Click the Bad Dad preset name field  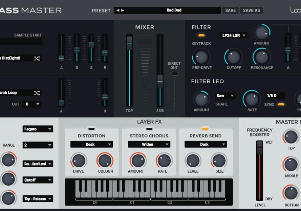(x=174, y=10)
